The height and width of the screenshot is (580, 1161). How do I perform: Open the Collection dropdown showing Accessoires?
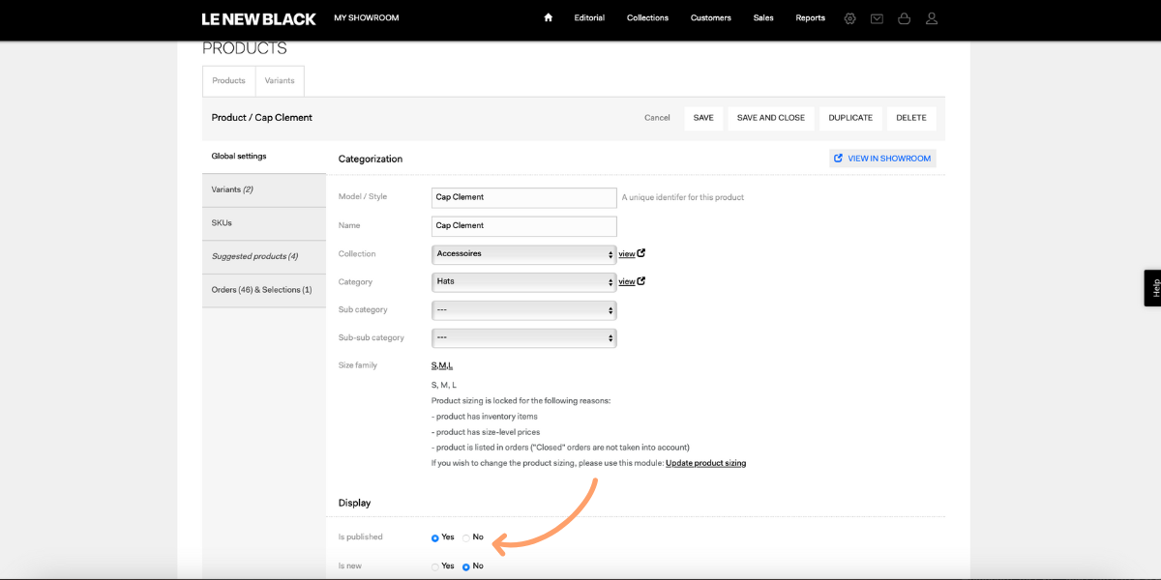click(x=523, y=254)
